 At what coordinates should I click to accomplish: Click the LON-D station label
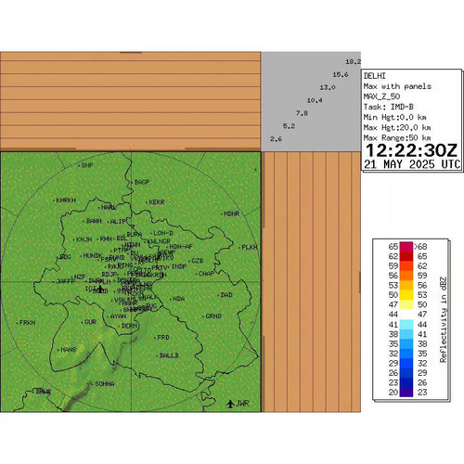tap(163, 233)
